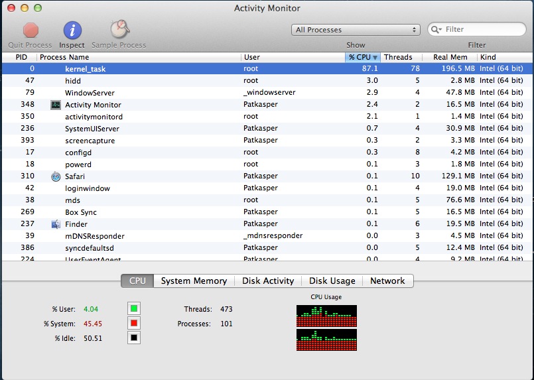Select the kernel_task process row
Viewport: 534px width, 380px height.
point(267,69)
